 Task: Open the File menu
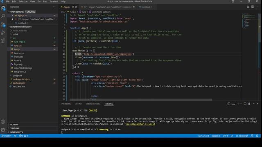(8, 1)
